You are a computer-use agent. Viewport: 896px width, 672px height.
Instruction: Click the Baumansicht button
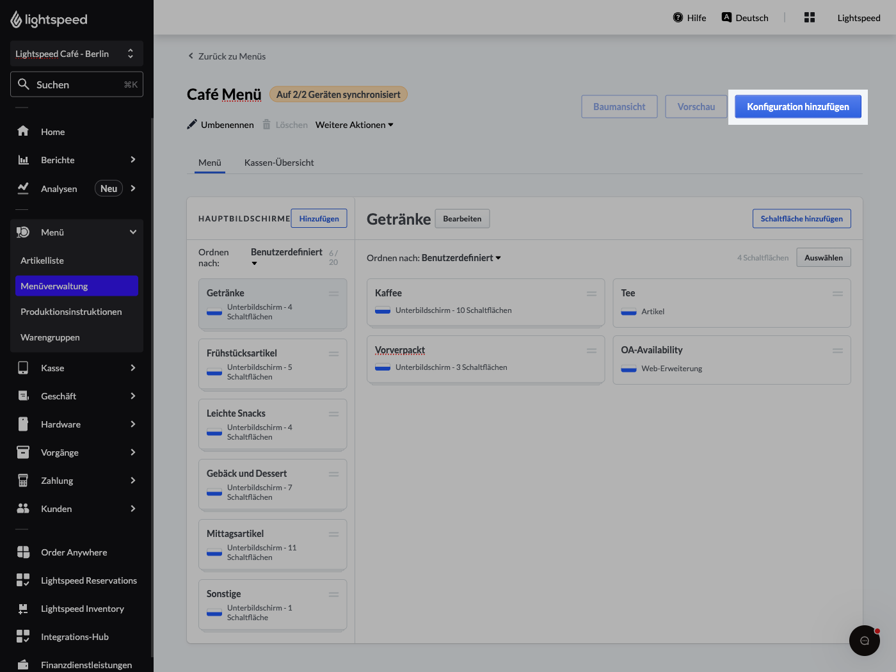coord(620,106)
